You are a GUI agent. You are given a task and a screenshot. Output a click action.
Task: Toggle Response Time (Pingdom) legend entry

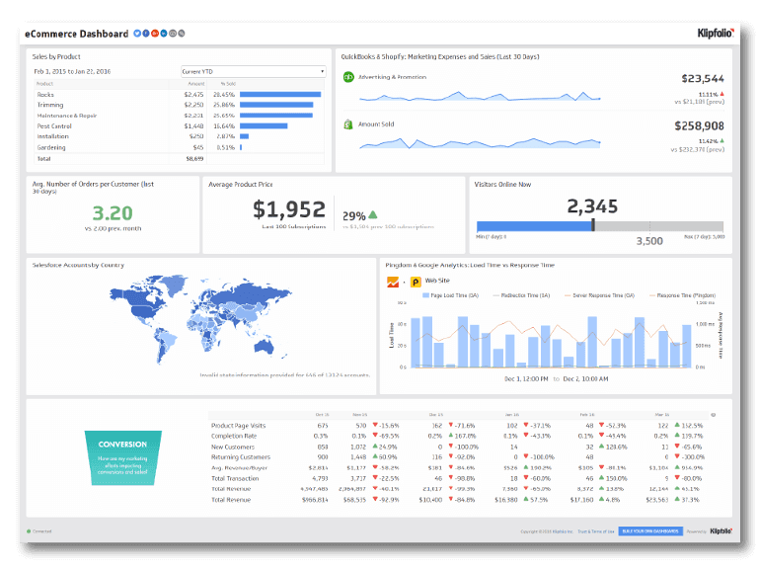pyautogui.click(x=682, y=295)
